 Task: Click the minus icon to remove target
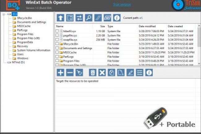point(70,73)
